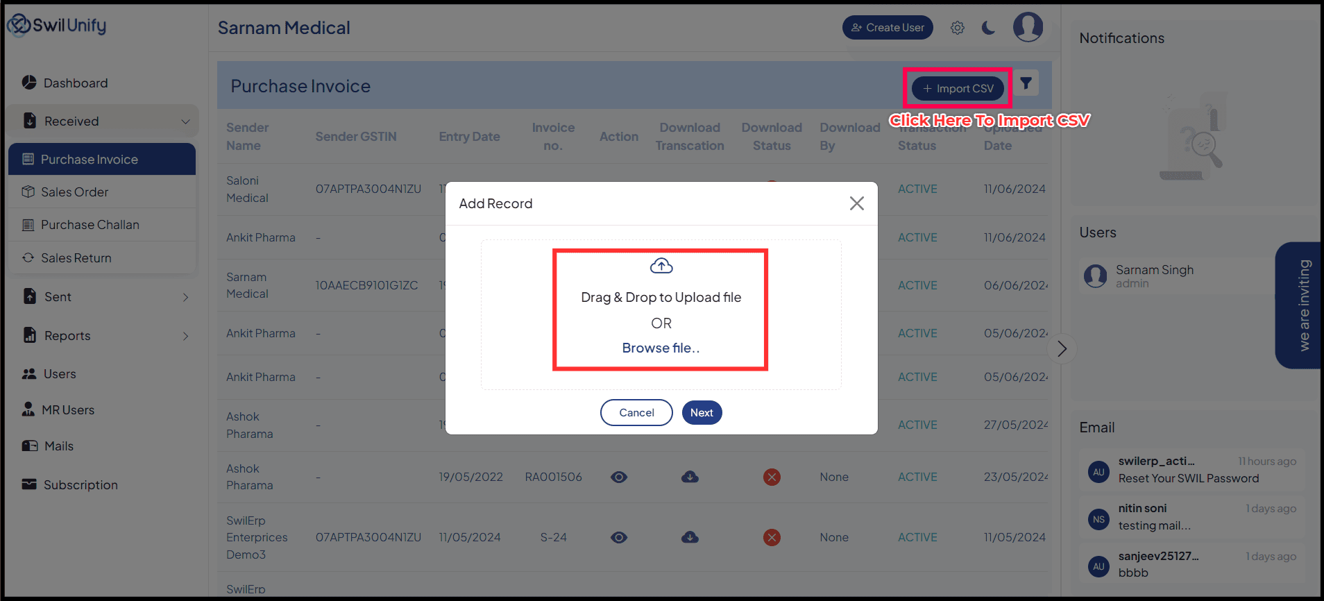Click the cloud upload icon
Screen dimensions: 1324x601
(661, 266)
